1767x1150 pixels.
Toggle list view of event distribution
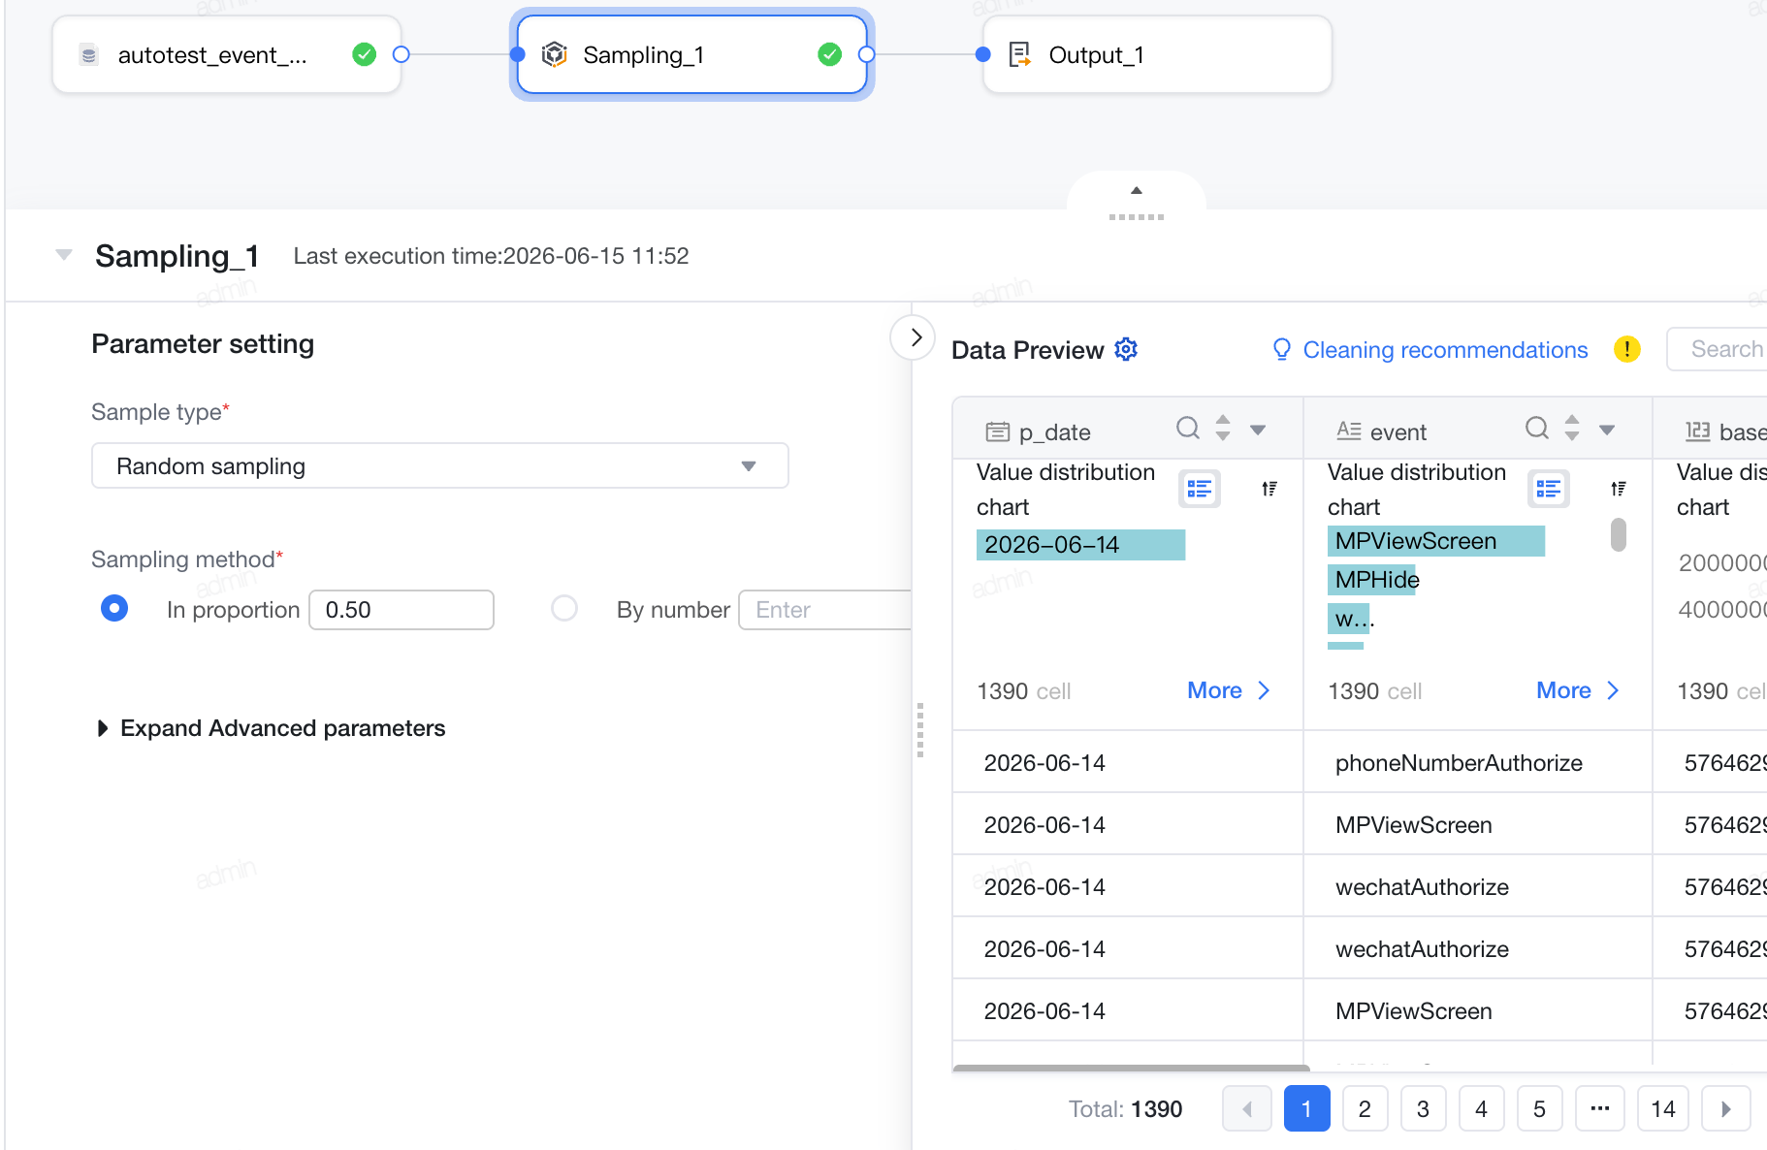(x=1549, y=489)
